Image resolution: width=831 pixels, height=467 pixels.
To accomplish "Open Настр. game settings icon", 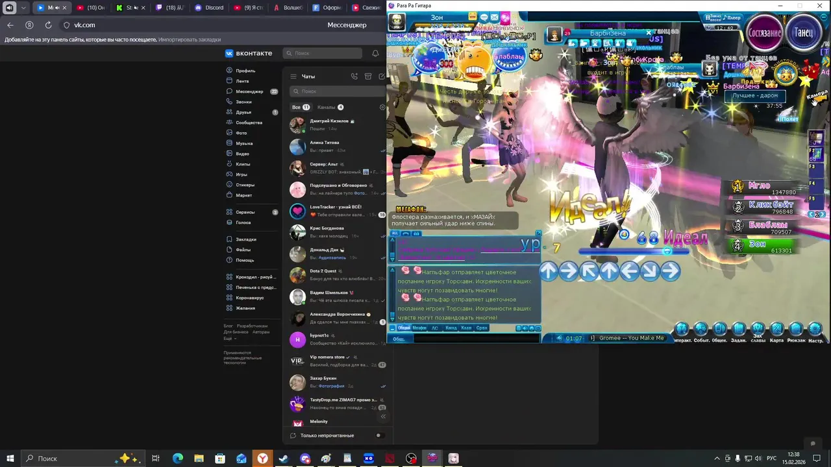I will [815, 329].
